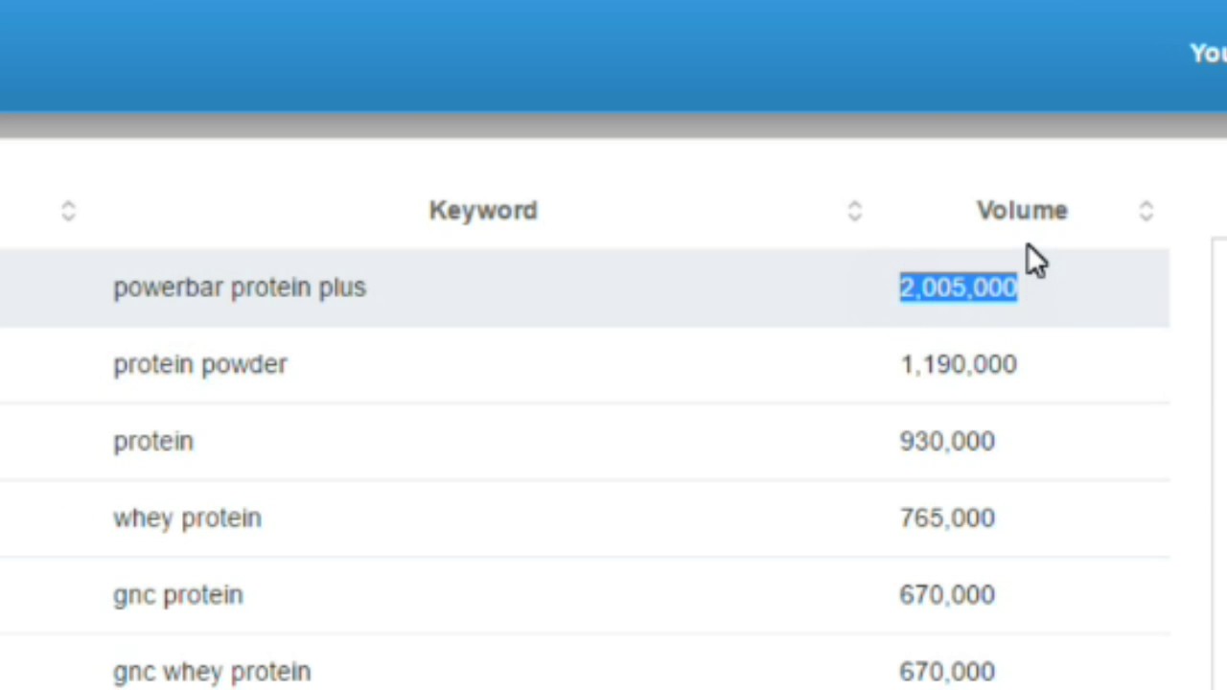Sort by the Volume column header
Image resolution: width=1227 pixels, height=690 pixels.
point(1022,211)
